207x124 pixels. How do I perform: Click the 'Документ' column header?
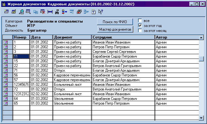tap(72, 37)
